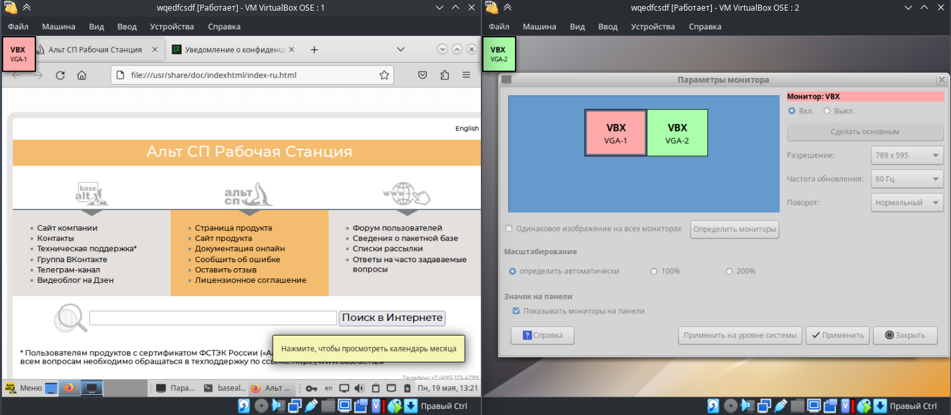
Task: Click hard disk indicator in VM 2 status bar
Action: click(x=714, y=406)
